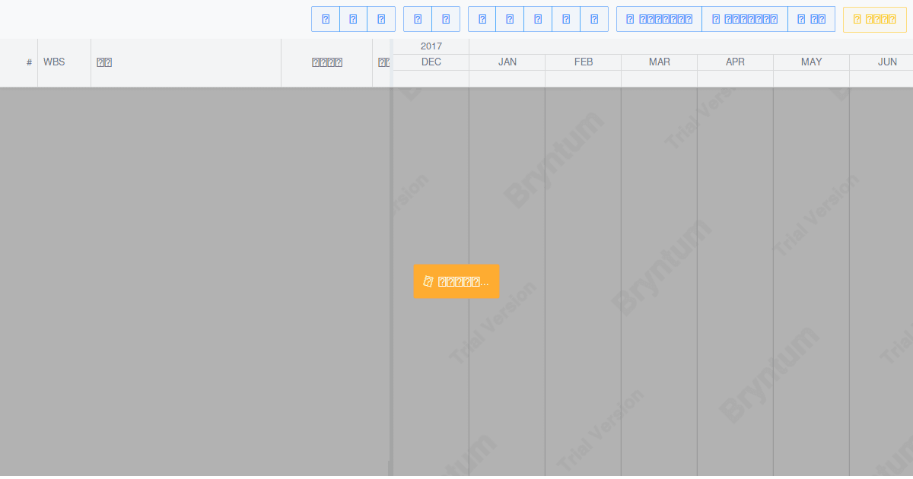Click the second icon of the five-icon toolbar group
Viewport: 913px width, 479px height.
[510, 18]
